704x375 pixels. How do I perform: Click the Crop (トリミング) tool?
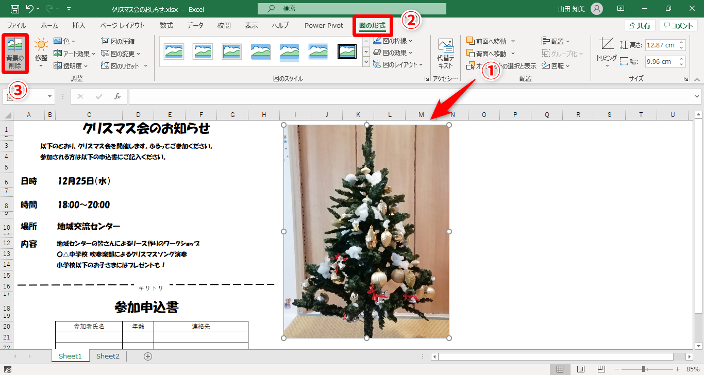coord(607,48)
